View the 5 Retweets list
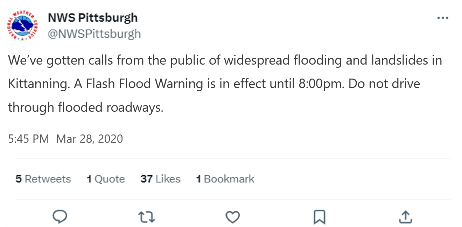462x227 pixels. click(43, 179)
